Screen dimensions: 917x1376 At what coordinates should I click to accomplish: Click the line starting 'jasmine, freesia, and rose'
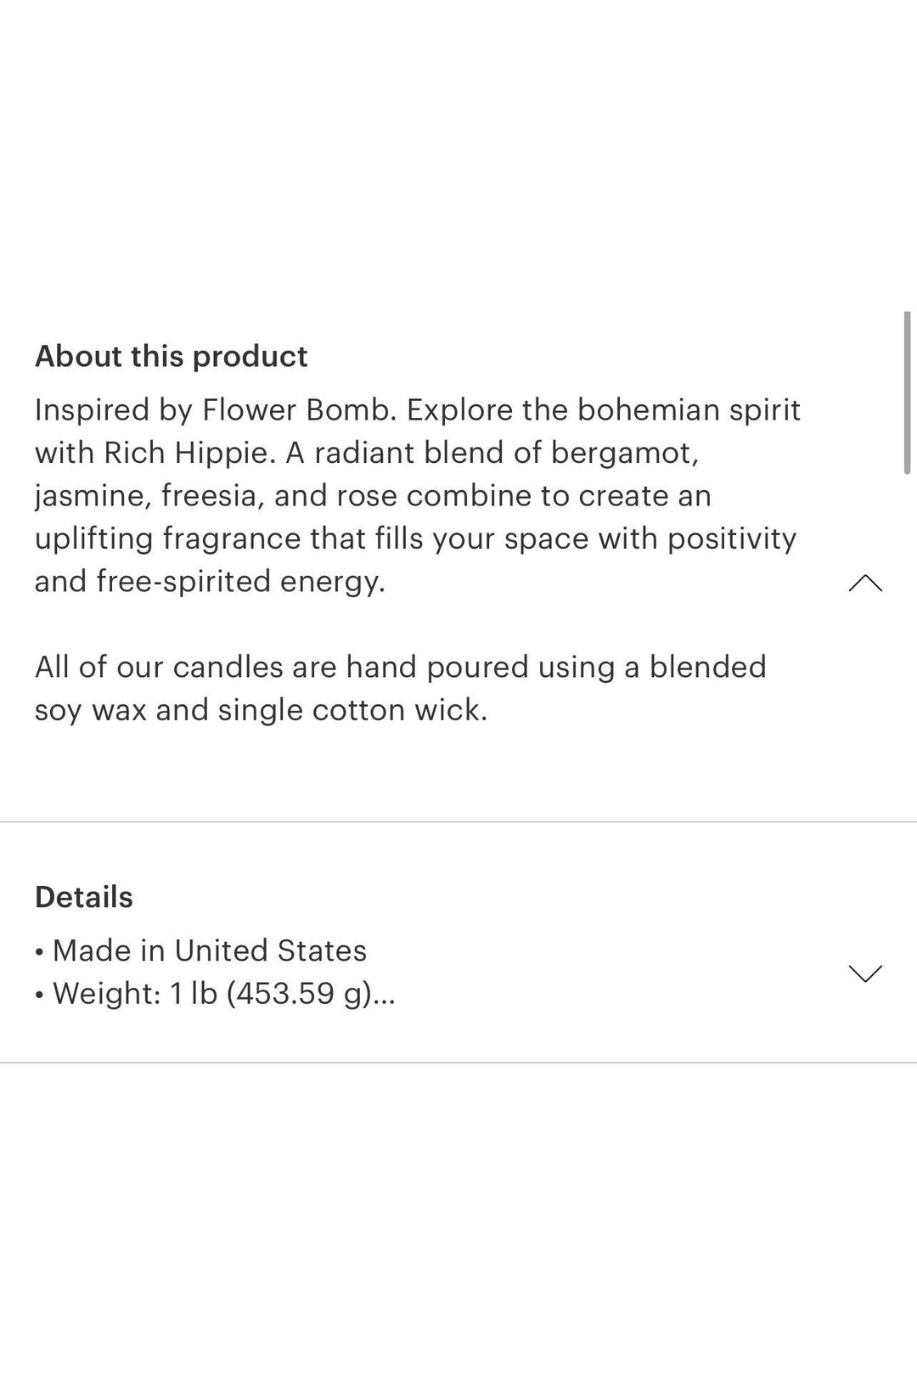pyautogui.click(x=373, y=496)
